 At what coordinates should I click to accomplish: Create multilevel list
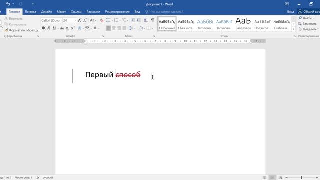(124, 20)
